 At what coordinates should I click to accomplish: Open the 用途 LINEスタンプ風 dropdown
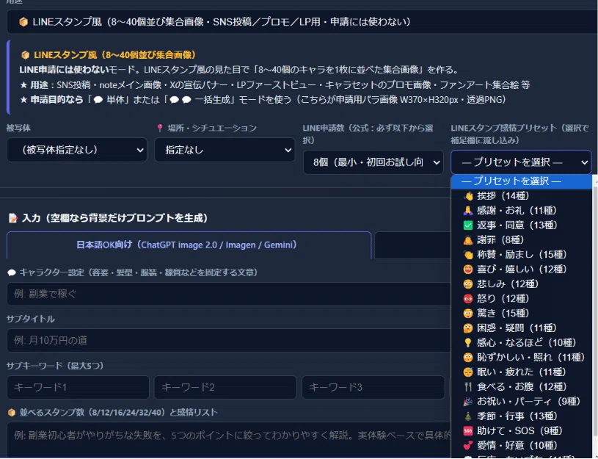(x=302, y=22)
